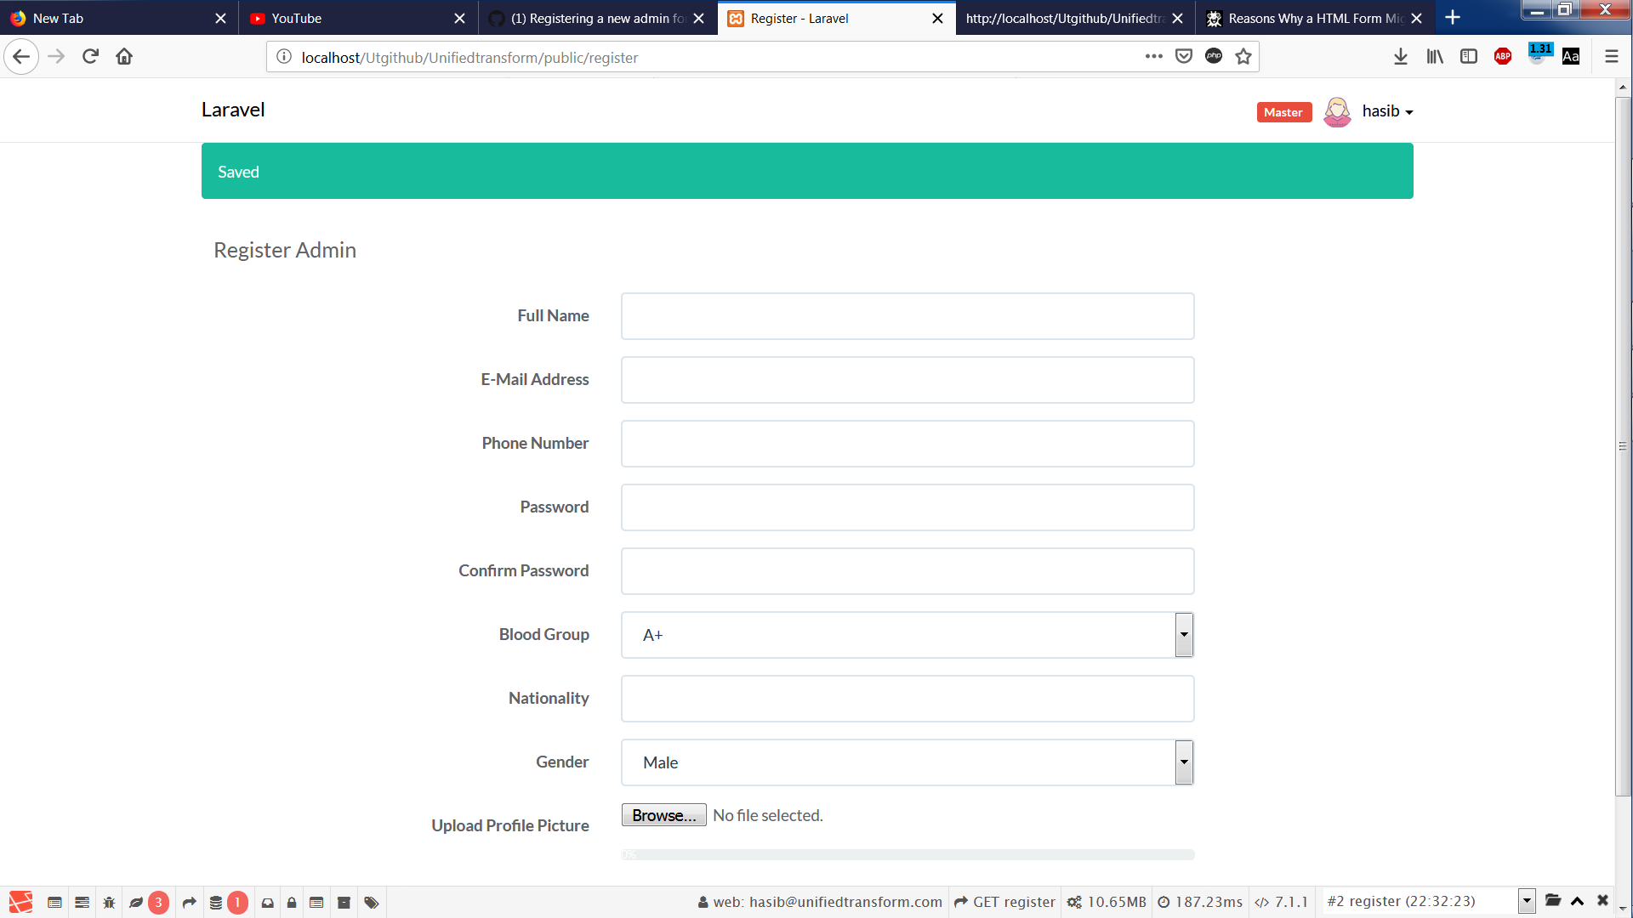This screenshot has width=1633, height=918.
Task: Click the PHP extension icon in address bar
Action: [1214, 55]
